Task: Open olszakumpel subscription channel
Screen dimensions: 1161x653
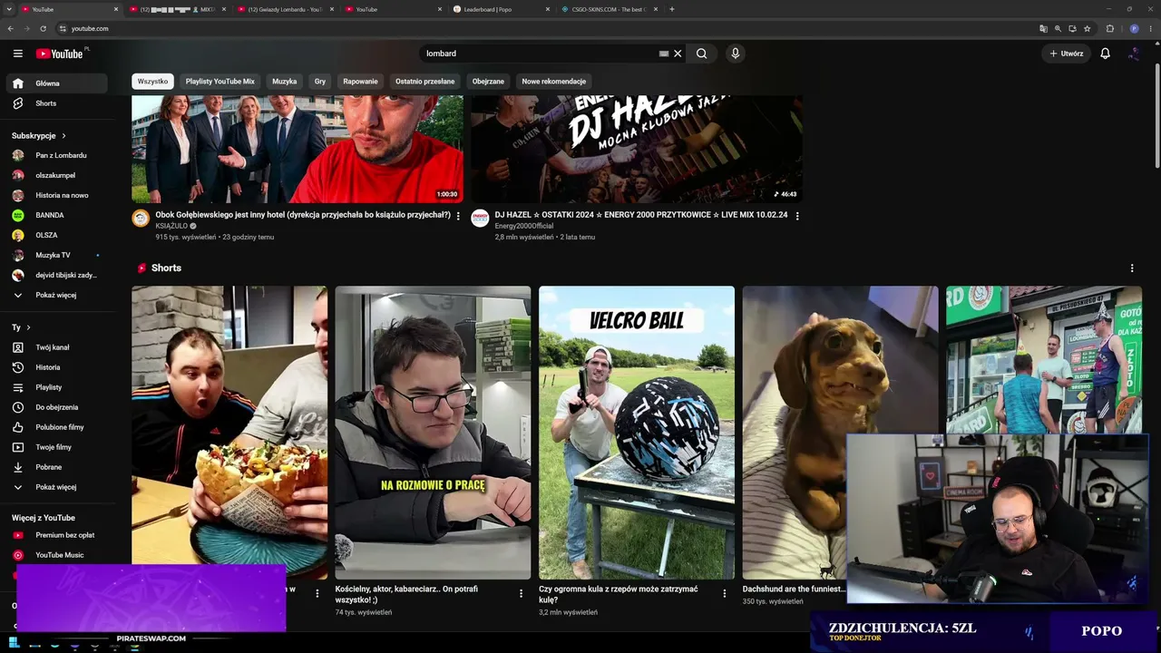Action: [x=56, y=175]
